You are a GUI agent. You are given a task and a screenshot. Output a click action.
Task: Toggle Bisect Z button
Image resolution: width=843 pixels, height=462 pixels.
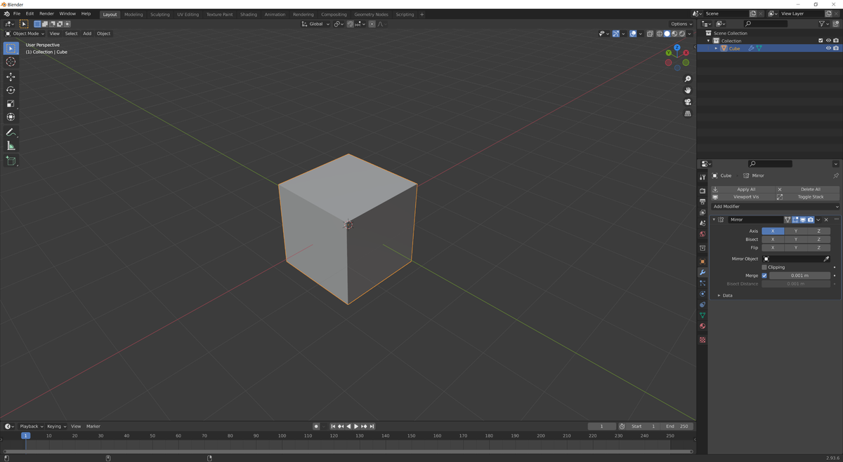tap(818, 239)
